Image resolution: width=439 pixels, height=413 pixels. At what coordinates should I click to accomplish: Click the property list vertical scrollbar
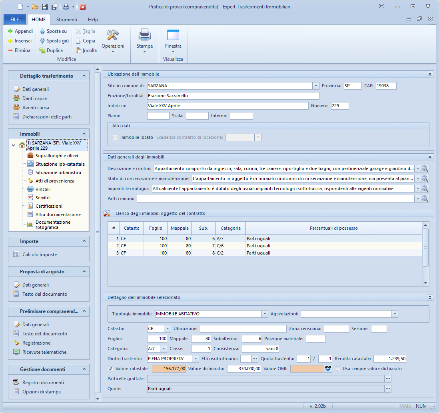click(x=425, y=247)
